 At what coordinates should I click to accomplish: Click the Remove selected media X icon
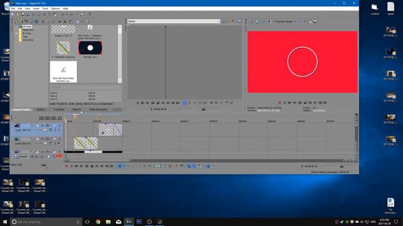[x=43, y=22]
